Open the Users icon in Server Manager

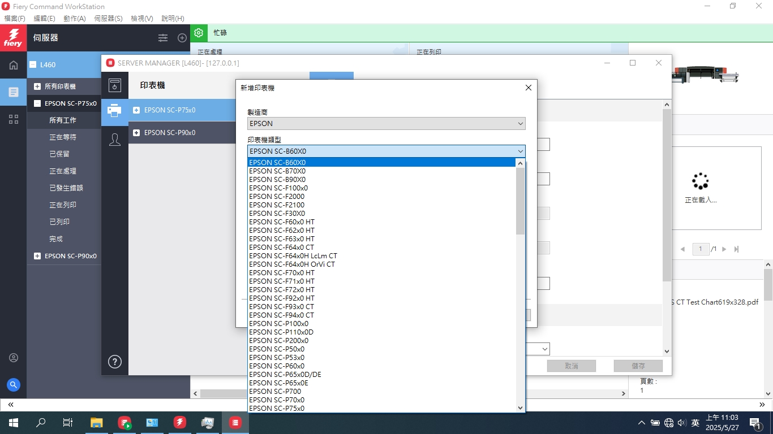coord(114,140)
